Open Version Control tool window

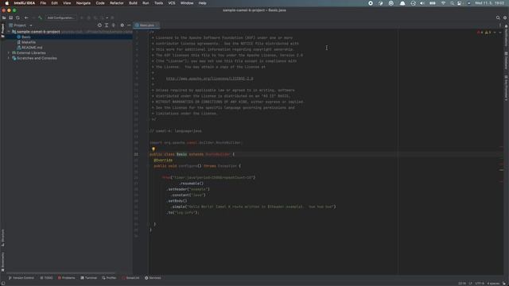click(21, 278)
